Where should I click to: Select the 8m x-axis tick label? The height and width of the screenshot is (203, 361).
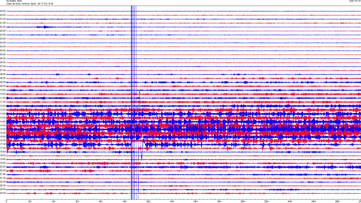point(101,201)
